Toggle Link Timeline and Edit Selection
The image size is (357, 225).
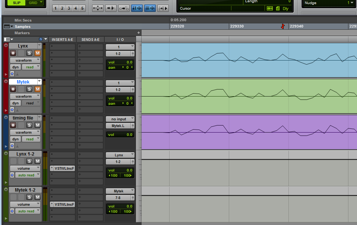(137, 8)
